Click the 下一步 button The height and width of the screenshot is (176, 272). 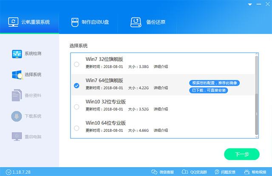point(242,154)
